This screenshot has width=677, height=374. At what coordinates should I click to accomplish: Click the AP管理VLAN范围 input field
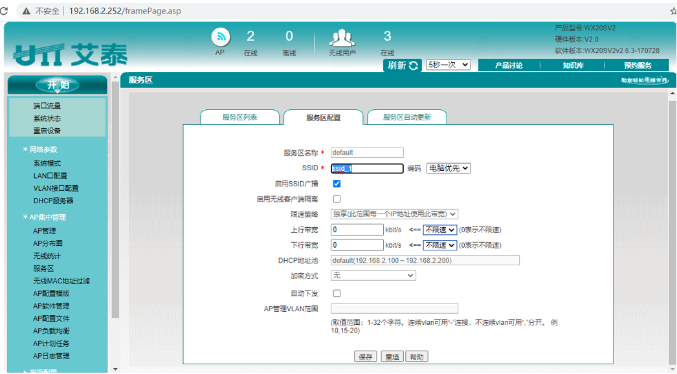(394, 309)
